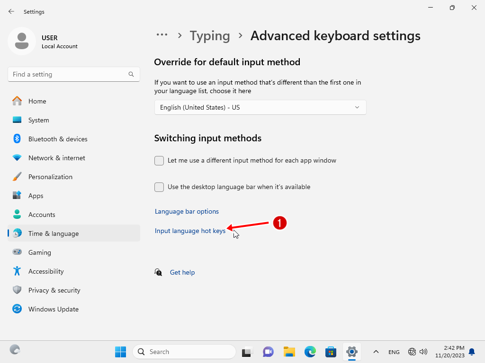Expand the breadcrumb ellipsis menu
This screenshot has height=363, width=485.
click(x=162, y=35)
